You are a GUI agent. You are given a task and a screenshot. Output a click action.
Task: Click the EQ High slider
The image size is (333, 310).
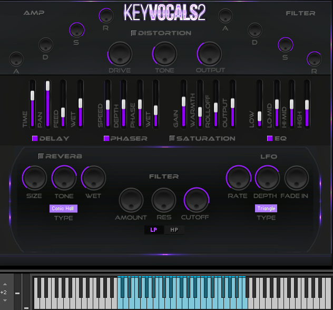307,105
